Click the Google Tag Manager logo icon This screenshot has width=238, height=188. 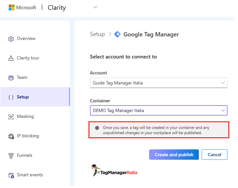(117, 34)
